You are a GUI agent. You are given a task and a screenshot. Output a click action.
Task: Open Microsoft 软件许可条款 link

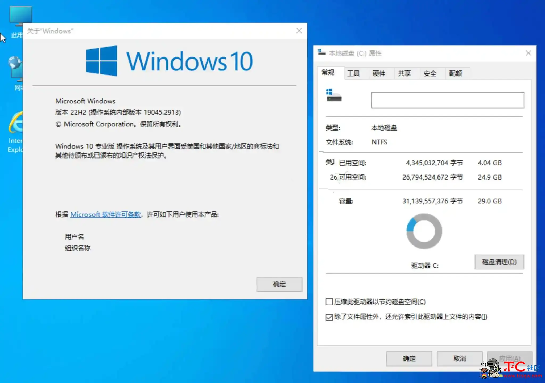[105, 214]
